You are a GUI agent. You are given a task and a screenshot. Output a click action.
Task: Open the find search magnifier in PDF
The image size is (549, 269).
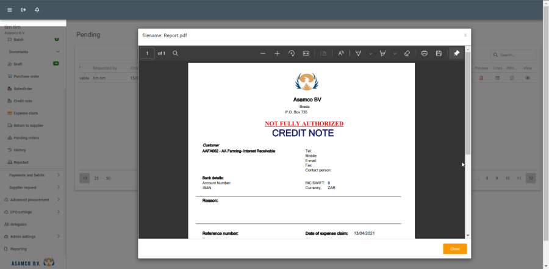coord(175,54)
